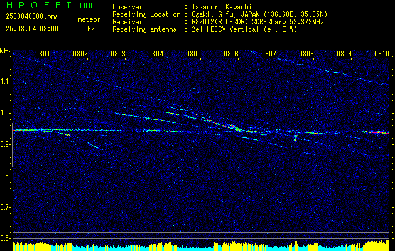Click the vertical echo burst near 0808

point(296,136)
